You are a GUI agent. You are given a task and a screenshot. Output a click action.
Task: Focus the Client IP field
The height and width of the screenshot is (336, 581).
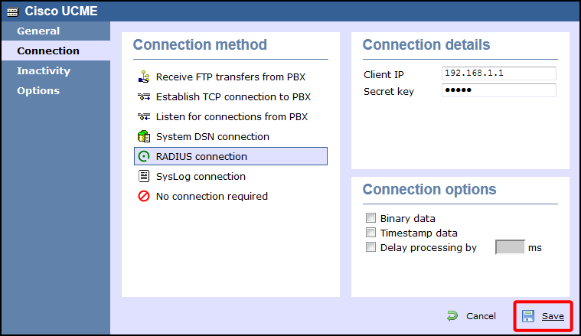[x=499, y=73]
